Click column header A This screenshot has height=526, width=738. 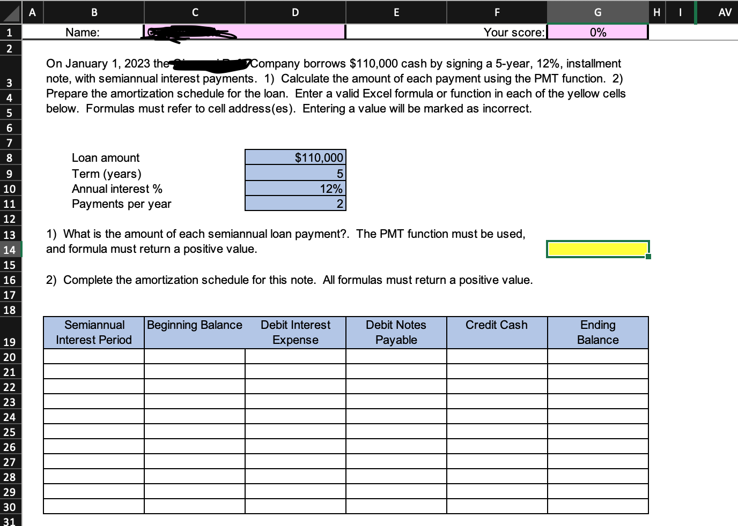point(32,12)
